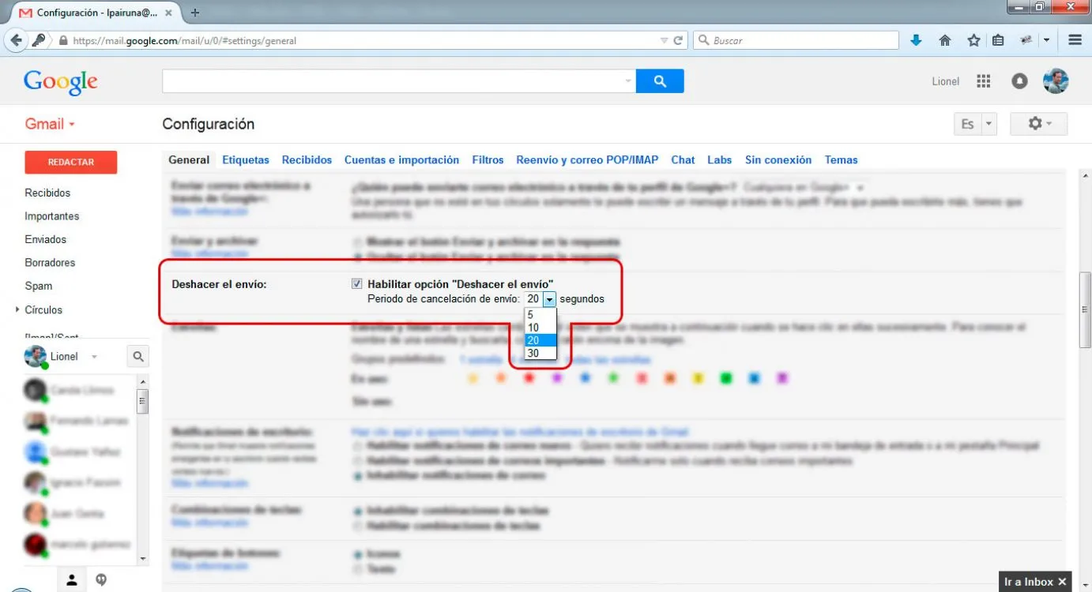Image resolution: width=1092 pixels, height=592 pixels.
Task: Open the Labs tab
Action: [719, 159]
